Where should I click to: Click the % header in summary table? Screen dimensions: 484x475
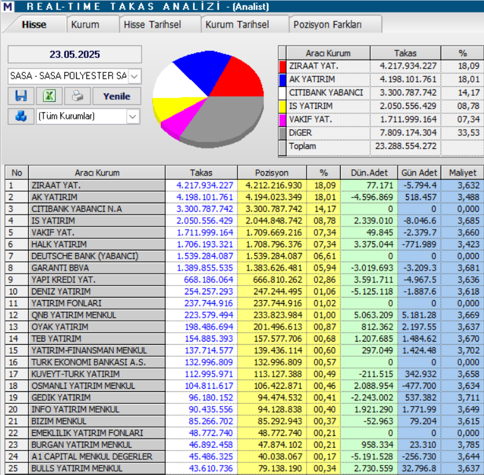(x=463, y=53)
